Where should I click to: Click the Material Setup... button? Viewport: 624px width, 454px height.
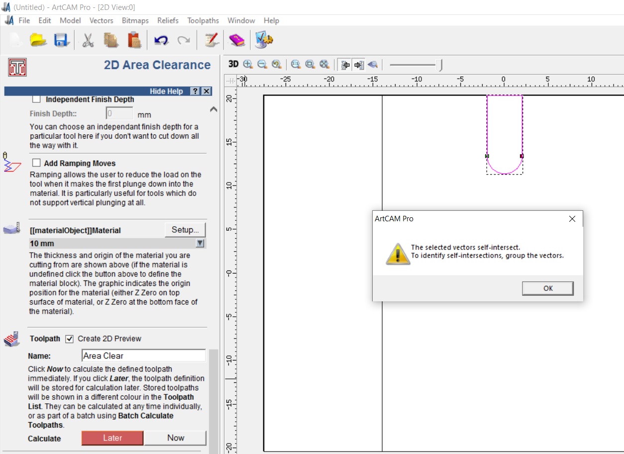pyautogui.click(x=185, y=230)
